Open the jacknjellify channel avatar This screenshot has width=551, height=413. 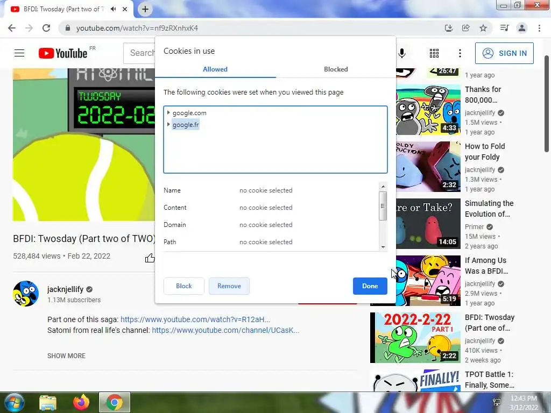(26, 293)
